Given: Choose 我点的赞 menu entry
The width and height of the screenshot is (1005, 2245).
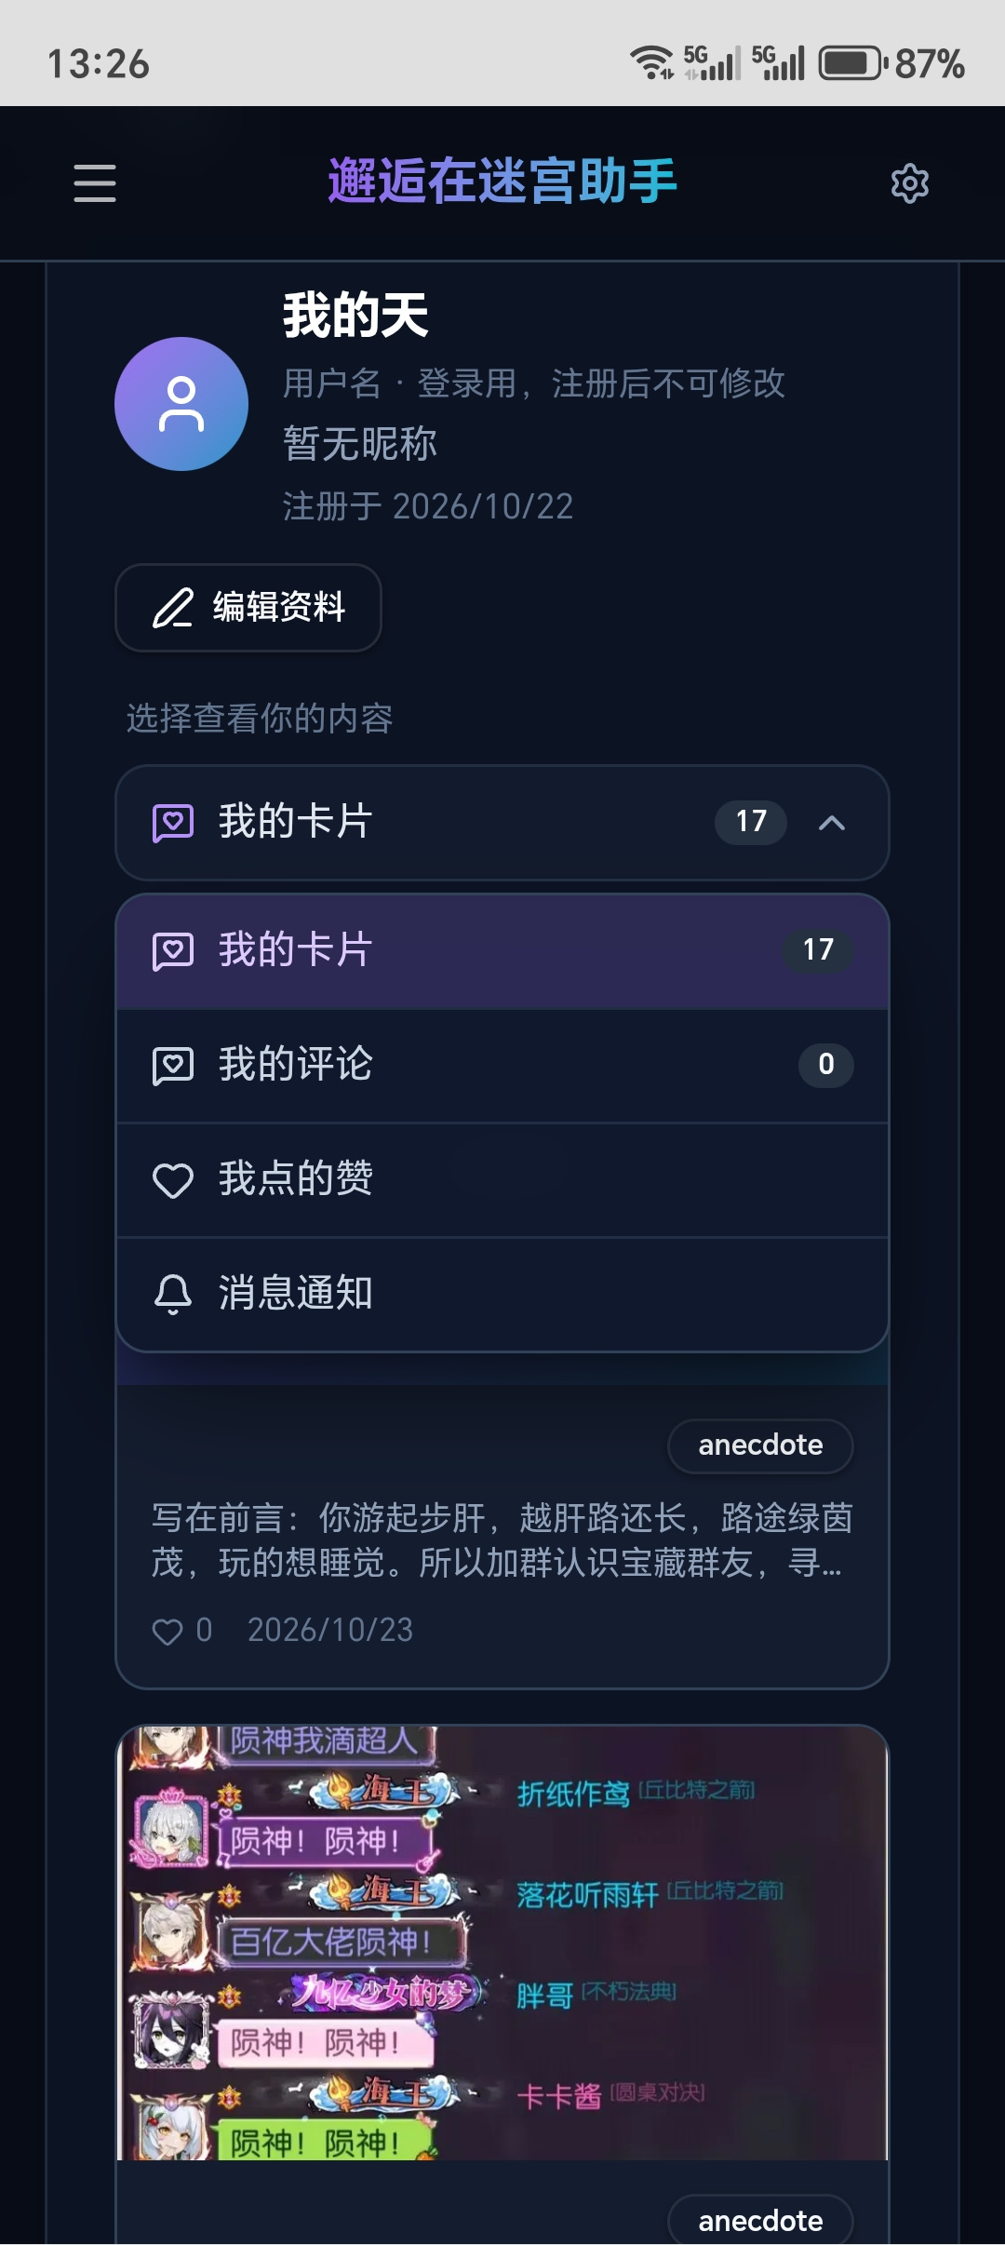Looking at the screenshot, I should [x=502, y=1180].
